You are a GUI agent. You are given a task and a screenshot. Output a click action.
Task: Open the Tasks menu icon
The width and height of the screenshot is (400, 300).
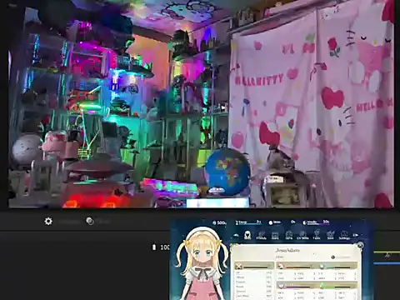317,235
